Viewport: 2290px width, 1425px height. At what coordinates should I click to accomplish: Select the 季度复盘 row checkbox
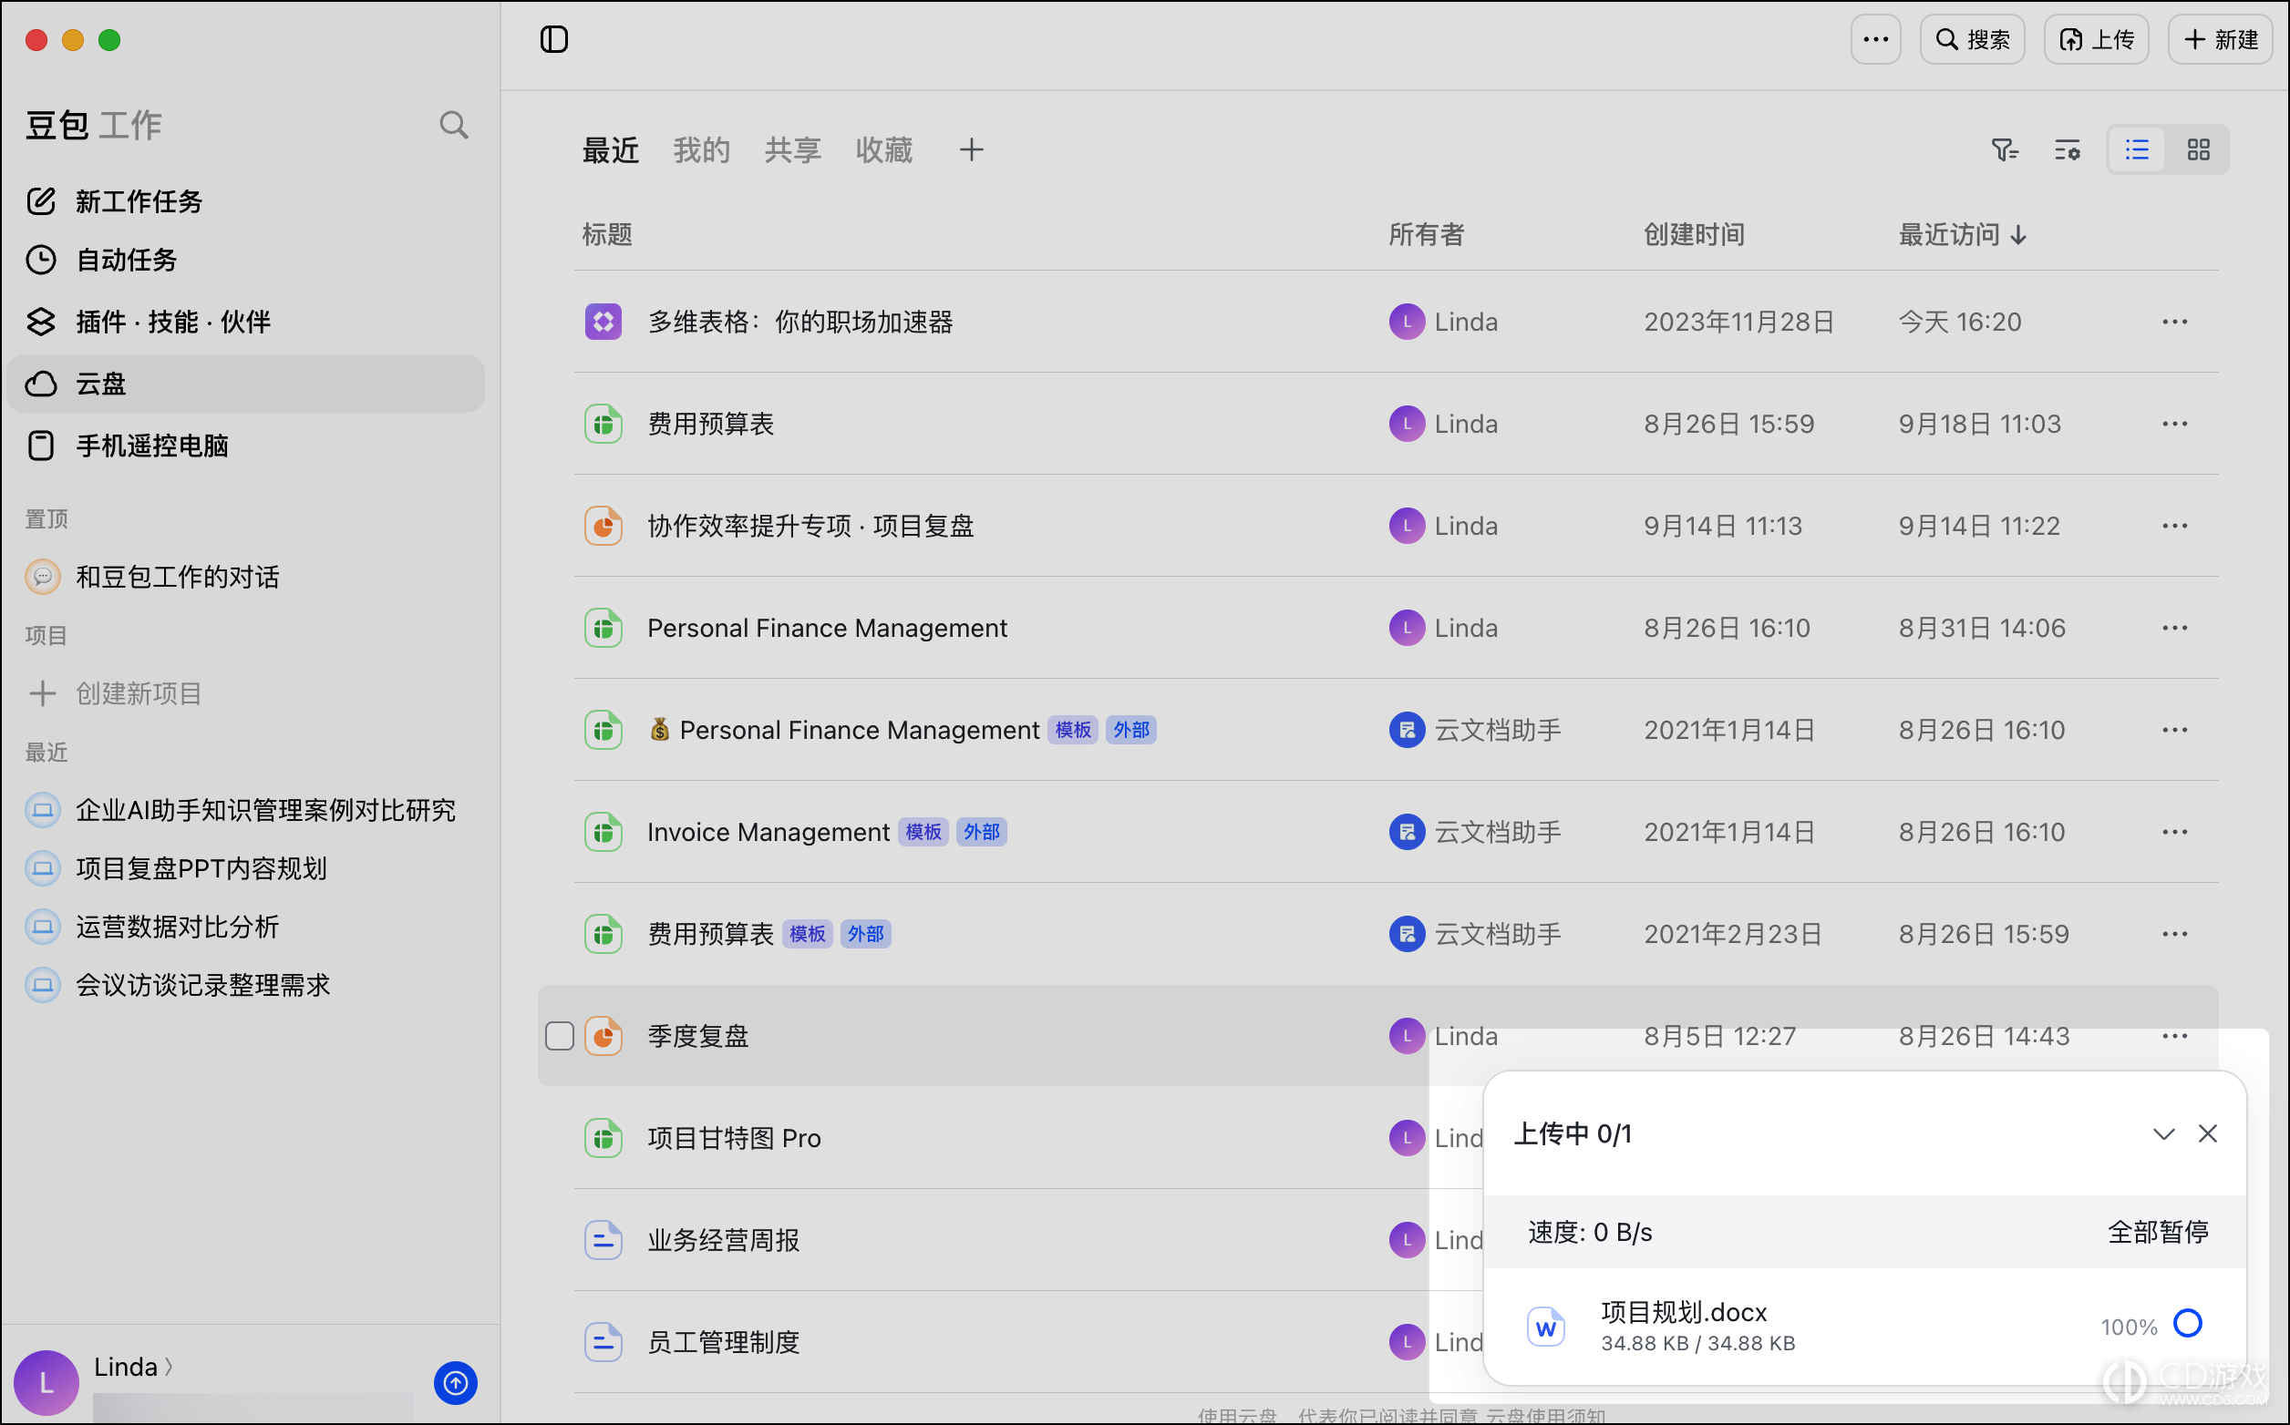click(x=559, y=1036)
